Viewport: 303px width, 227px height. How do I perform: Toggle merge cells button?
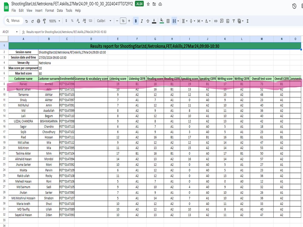pyautogui.click(x=174, y=21)
